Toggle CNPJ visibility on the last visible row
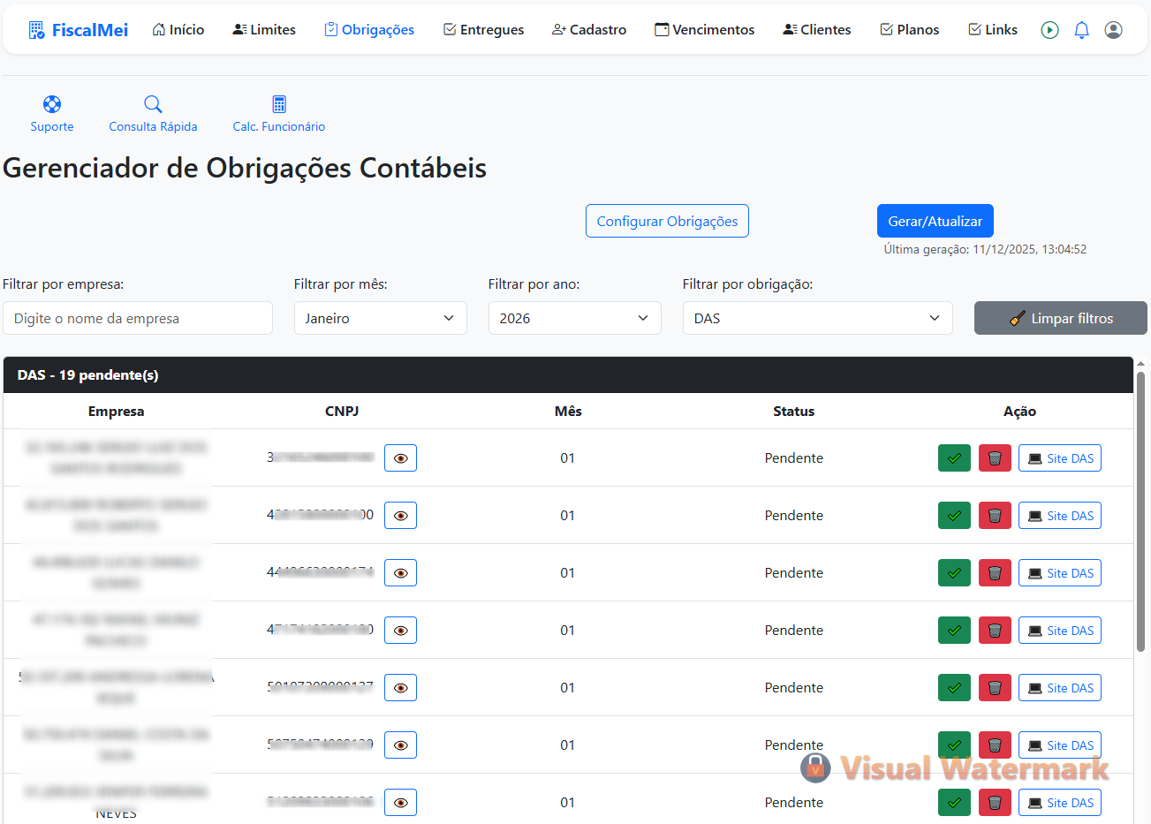 400,802
